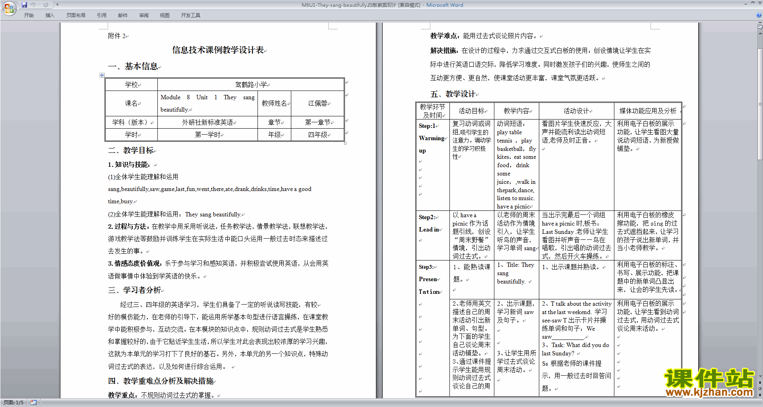This screenshot has height=407, width=763.
Task: Open the 插入 ribbon tab
Action: pyautogui.click(x=50, y=15)
